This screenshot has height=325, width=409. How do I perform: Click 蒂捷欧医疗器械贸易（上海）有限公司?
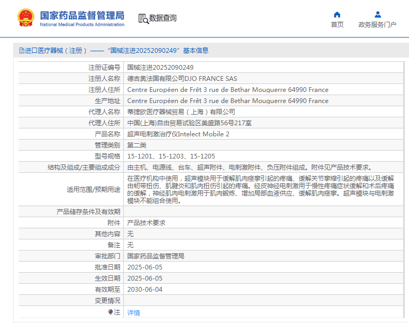point(181,112)
